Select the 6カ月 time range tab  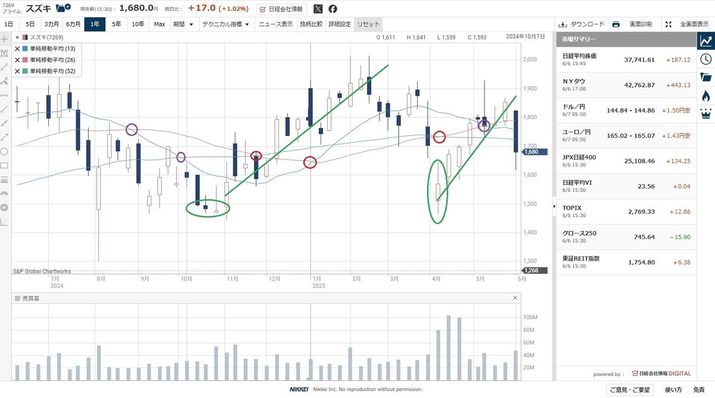73,24
